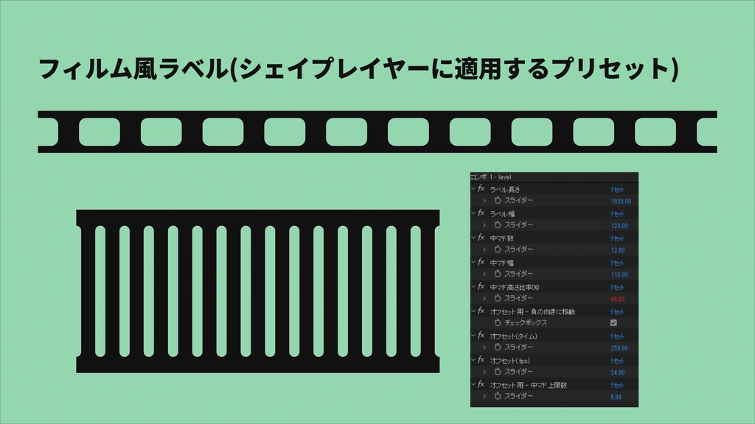755x424 pixels.
Task: Click the stopwatch icon for 中マド幅 slider
Action: coord(496,274)
